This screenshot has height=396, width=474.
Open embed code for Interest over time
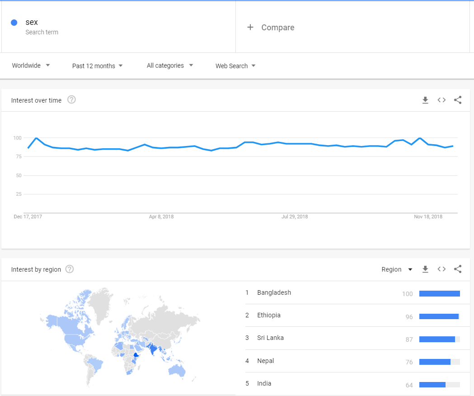coord(441,100)
